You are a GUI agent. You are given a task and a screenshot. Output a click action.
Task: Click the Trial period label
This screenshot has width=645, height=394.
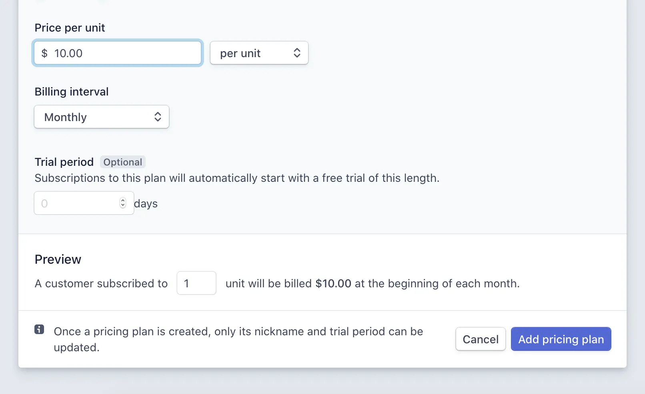click(x=64, y=162)
